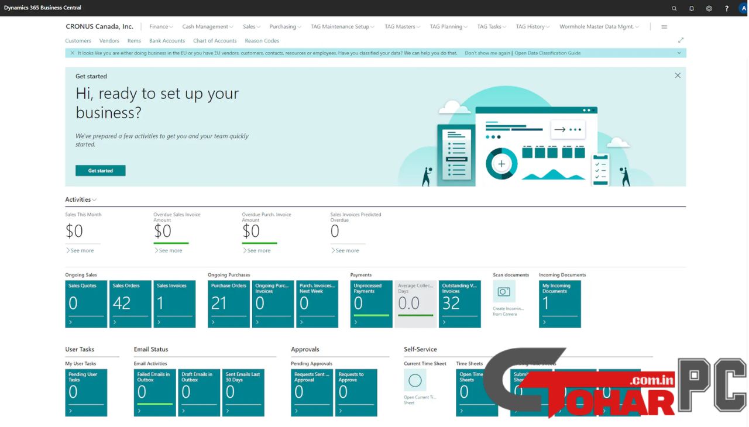Open the Pending User Tasks tile

tap(86, 392)
